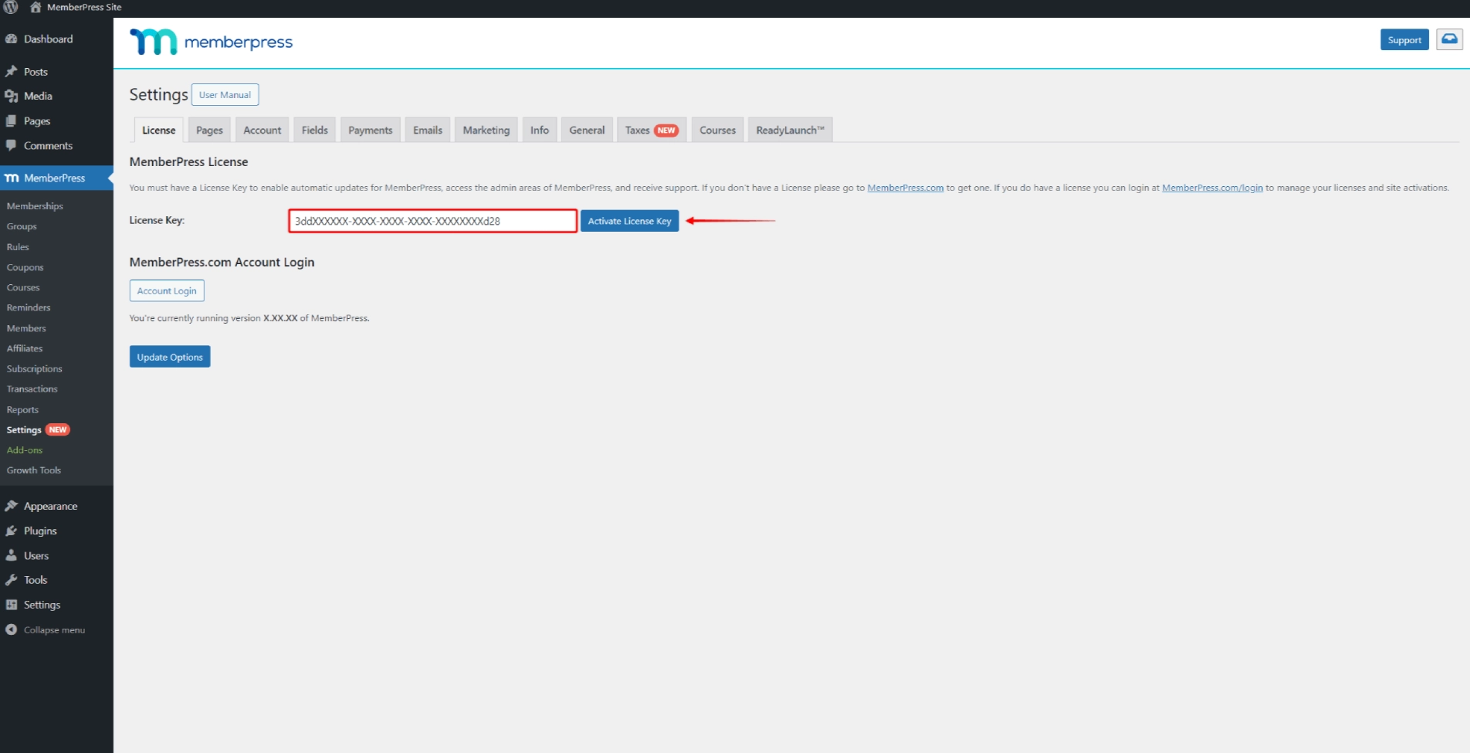Click the Comments speech bubble icon

click(x=12, y=146)
